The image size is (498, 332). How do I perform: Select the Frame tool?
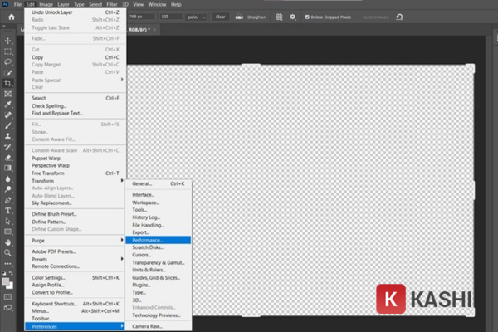[8, 94]
